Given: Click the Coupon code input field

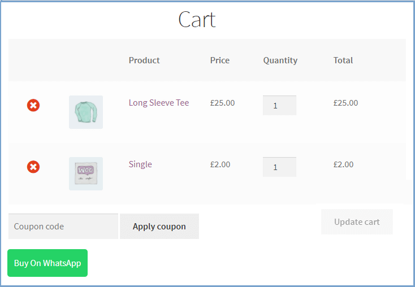Looking at the screenshot, I should [63, 227].
